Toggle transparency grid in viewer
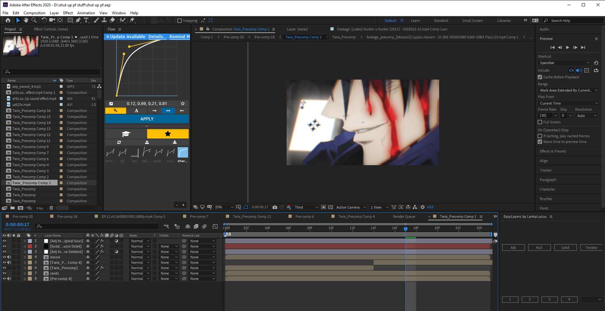Screen dimensions: 605x311 point(330,207)
